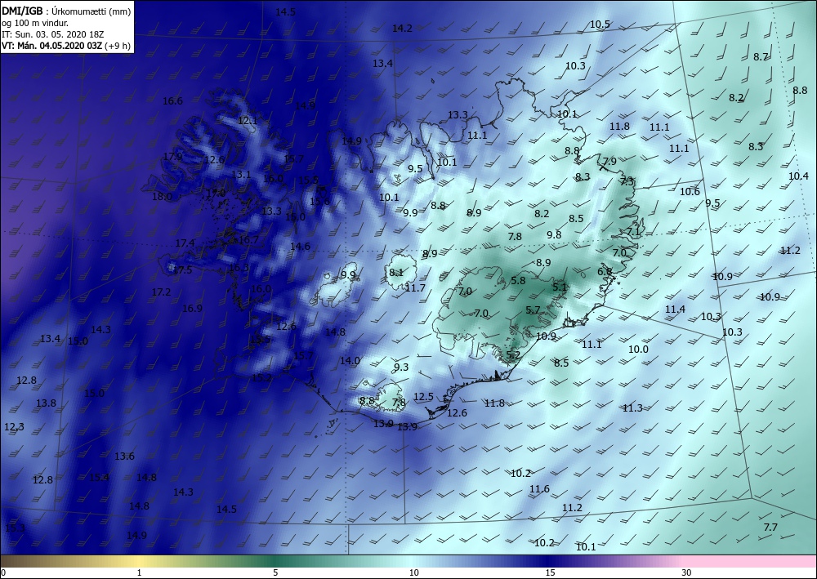This screenshot has width=817, height=579.
Task: Click the map value '16.9'
Action: pyautogui.click(x=192, y=309)
